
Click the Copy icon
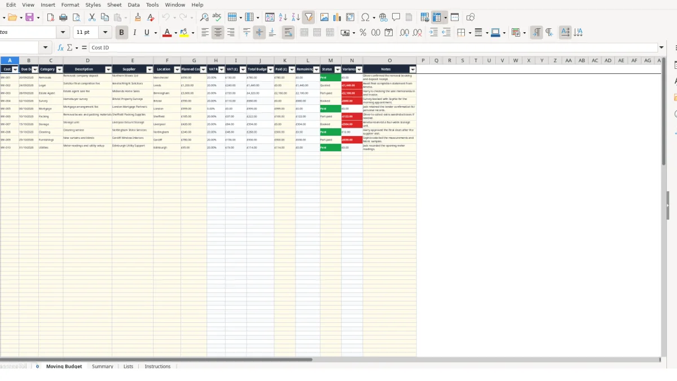[105, 17]
